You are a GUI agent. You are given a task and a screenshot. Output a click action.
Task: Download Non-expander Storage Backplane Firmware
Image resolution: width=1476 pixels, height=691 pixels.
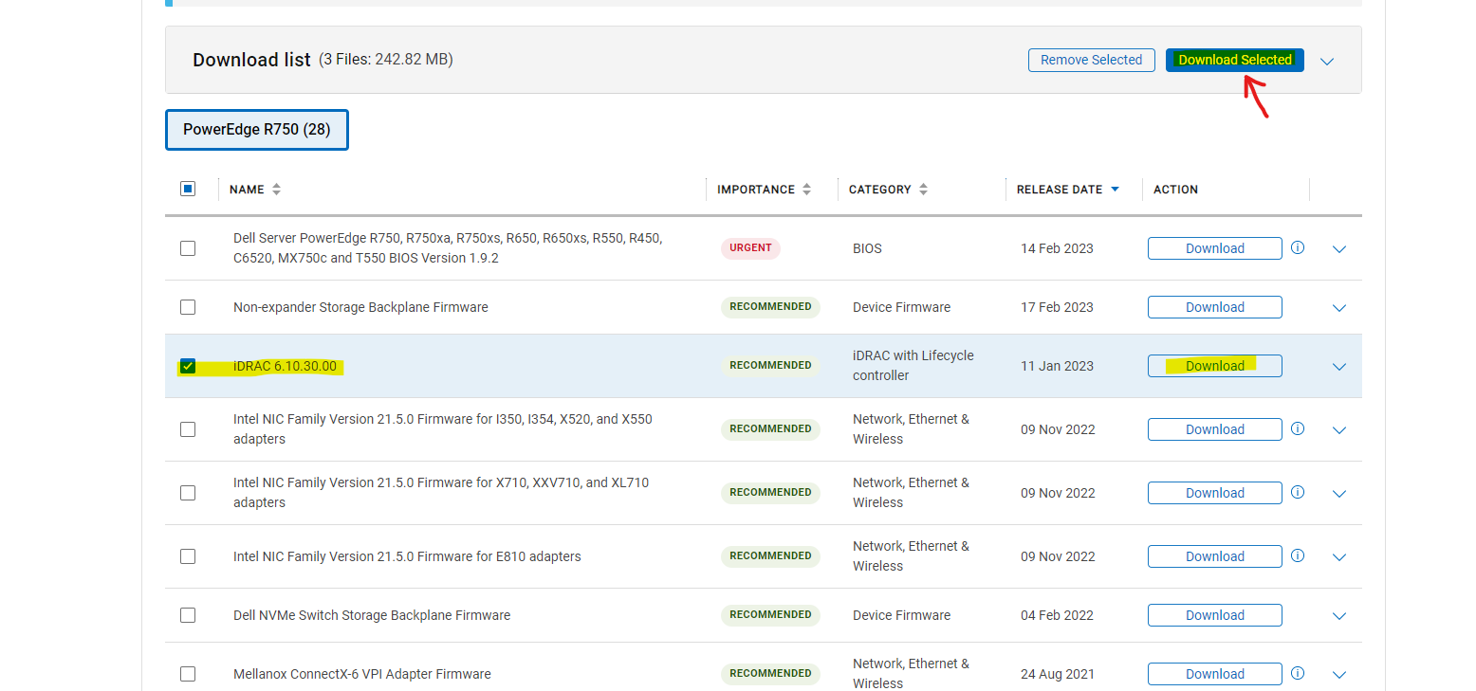[1215, 307]
